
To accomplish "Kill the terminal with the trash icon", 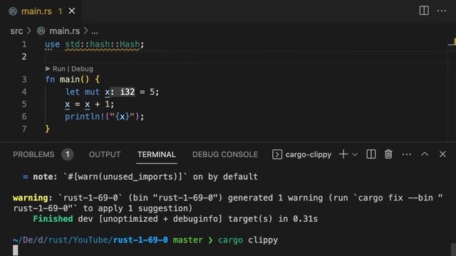I will (388, 154).
